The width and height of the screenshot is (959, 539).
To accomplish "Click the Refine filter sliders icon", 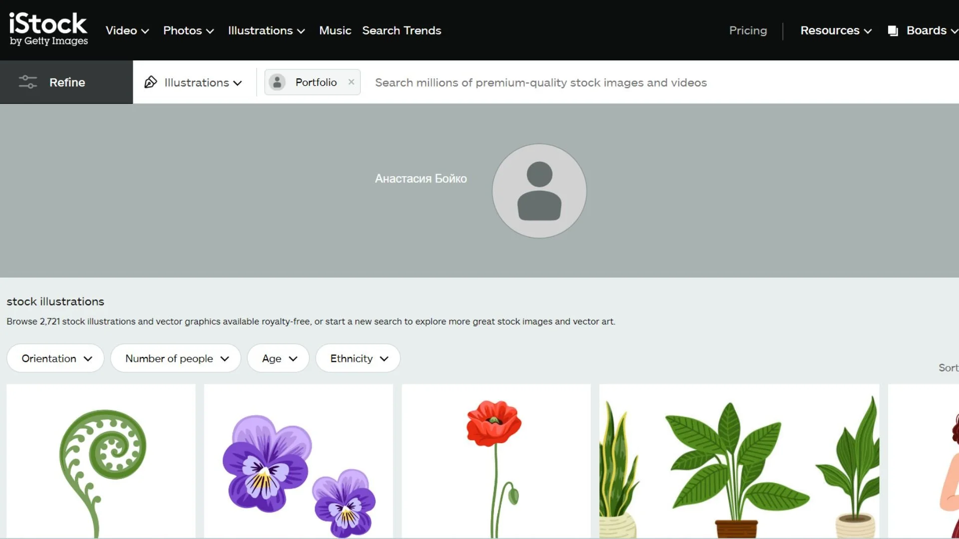I will (x=28, y=82).
